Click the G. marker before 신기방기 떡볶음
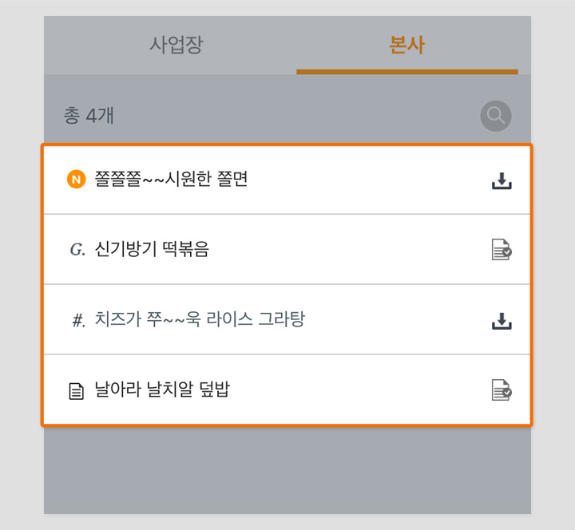The height and width of the screenshot is (530, 575). (x=77, y=250)
